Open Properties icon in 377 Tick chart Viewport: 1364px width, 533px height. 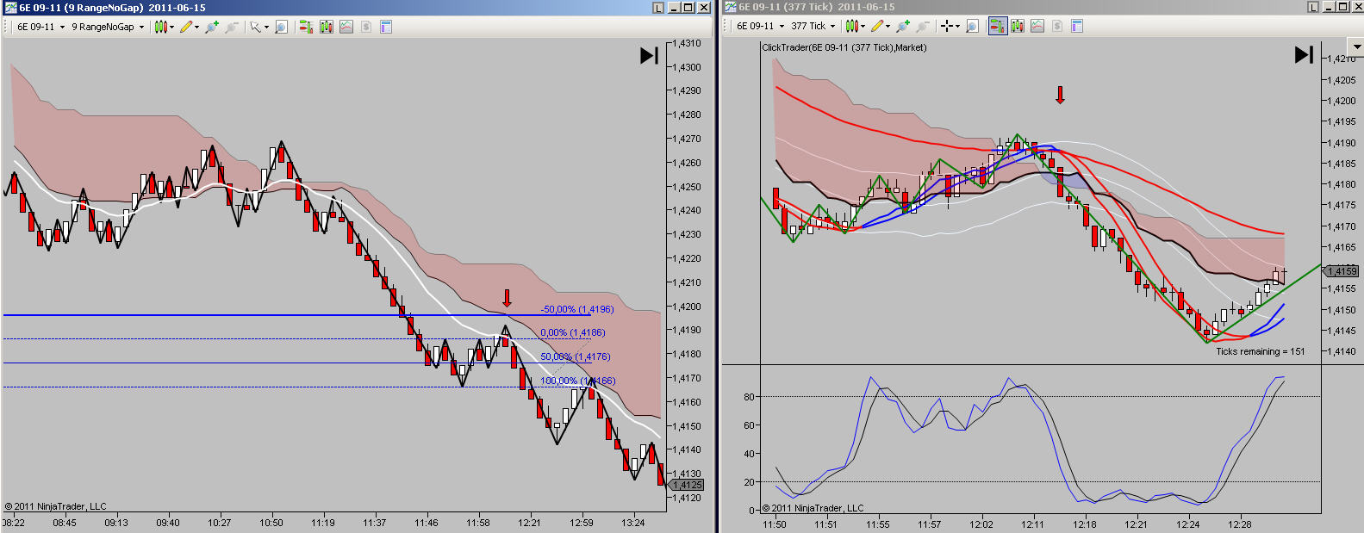click(x=1077, y=26)
